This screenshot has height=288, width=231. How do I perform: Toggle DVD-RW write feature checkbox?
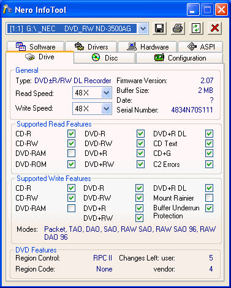139,198
